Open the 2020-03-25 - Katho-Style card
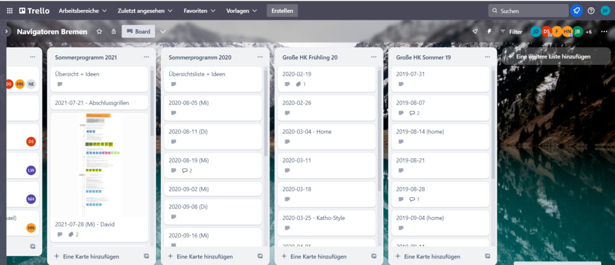Screen dimensions: 615x265 click(327, 222)
